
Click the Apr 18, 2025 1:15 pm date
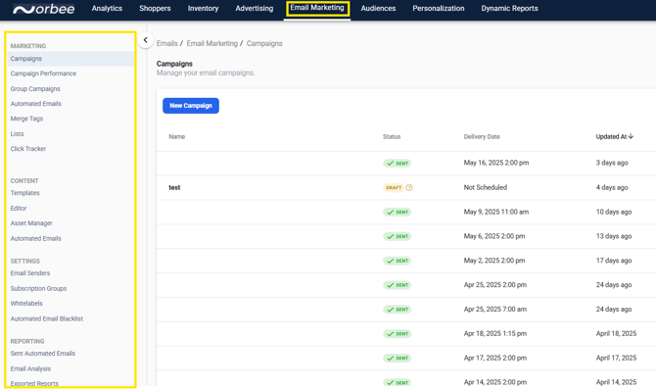[495, 334]
